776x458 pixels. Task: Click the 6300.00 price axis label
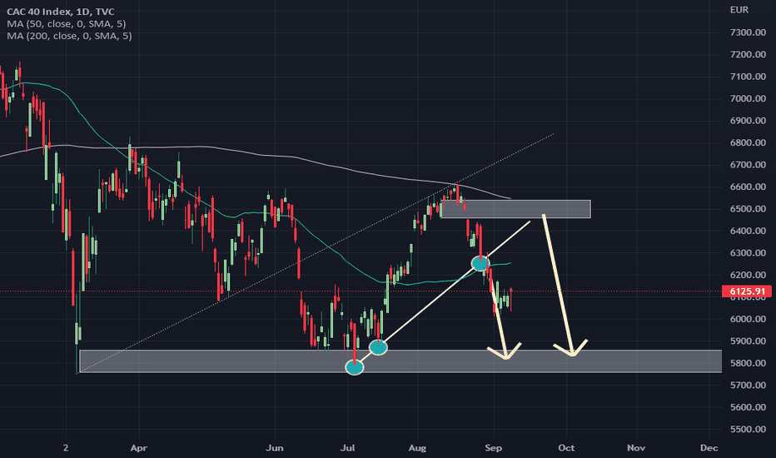point(748,253)
